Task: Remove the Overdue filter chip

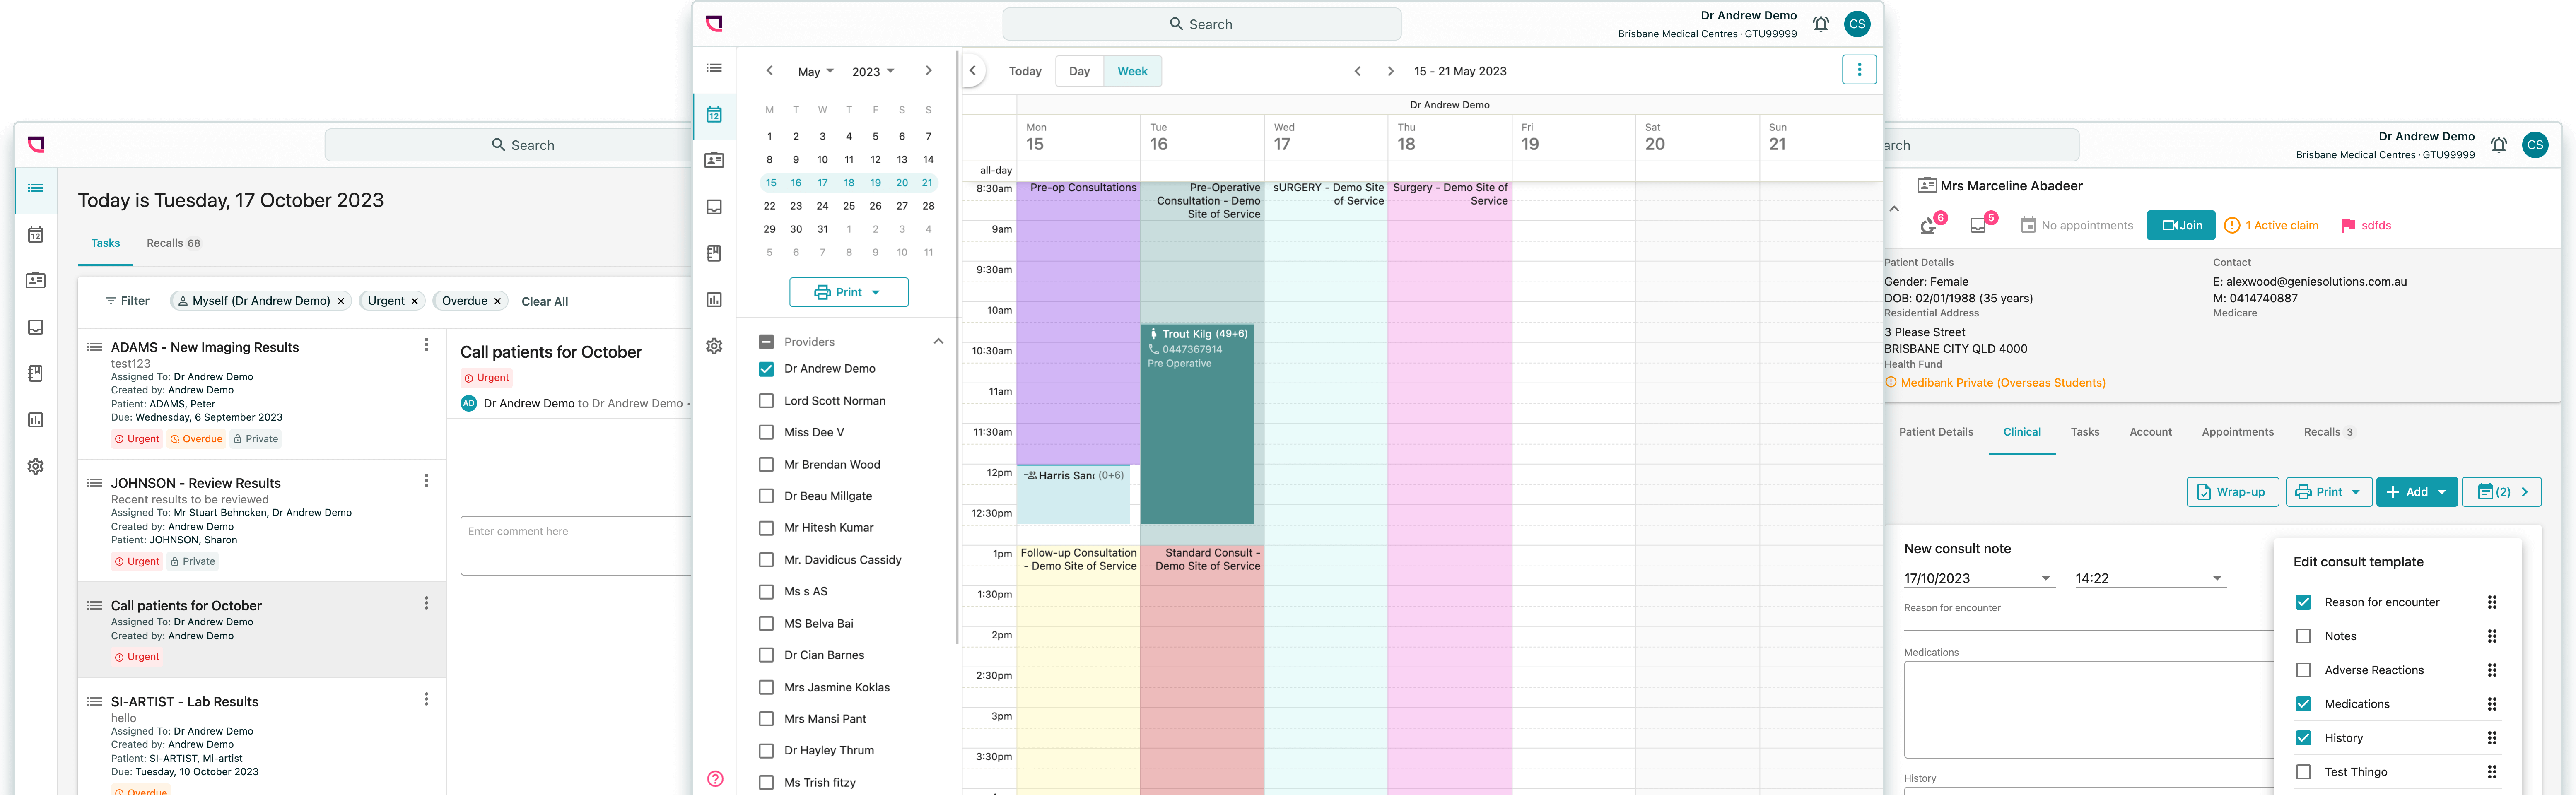Action: (x=497, y=301)
